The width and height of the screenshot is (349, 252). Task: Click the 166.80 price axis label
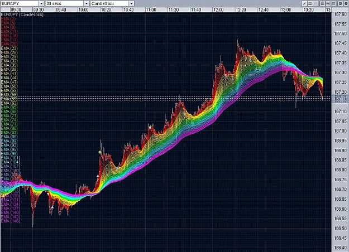(340, 170)
